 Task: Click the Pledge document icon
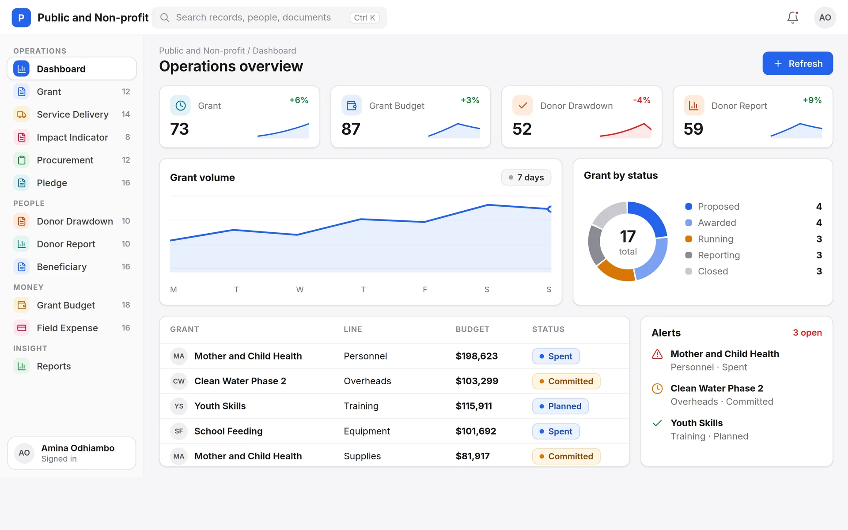pos(22,183)
